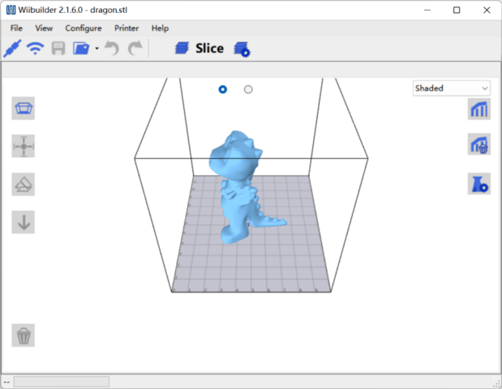Open the Printer menu
Viewport: 502px width, 389px height.
coord(127,28)
